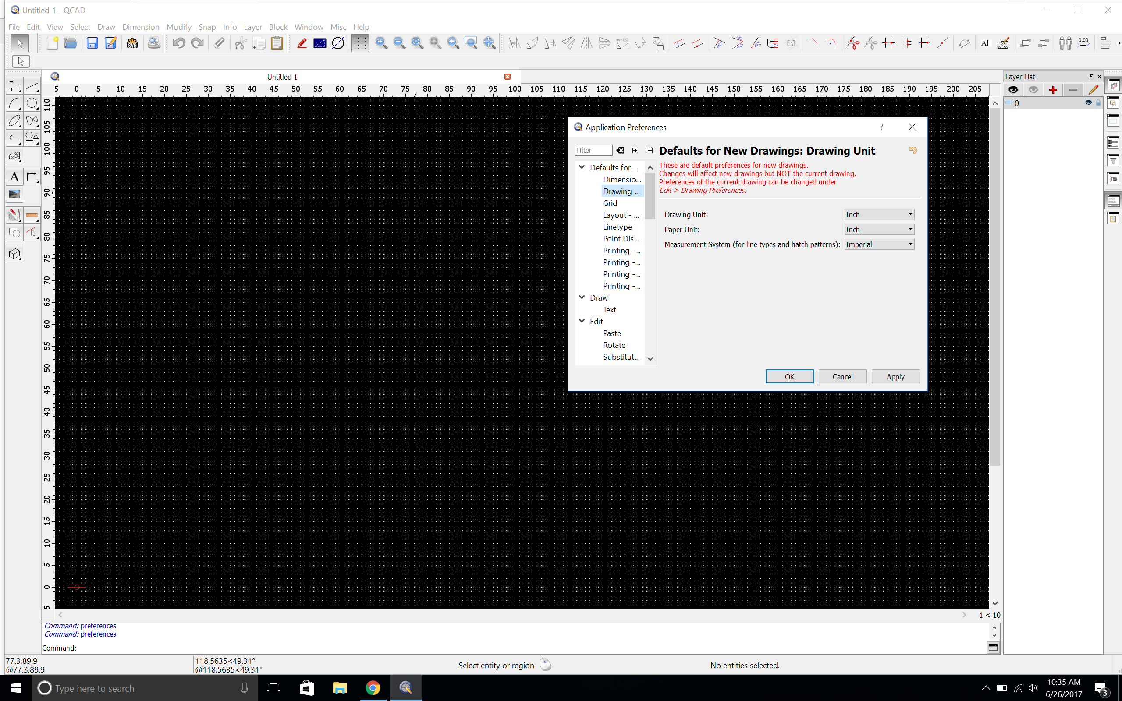Select Linetype in the preferences tree
Image resolution: width=1122 pixels, height=701 pixels.
pyautogui.click(x=617, y=227)
